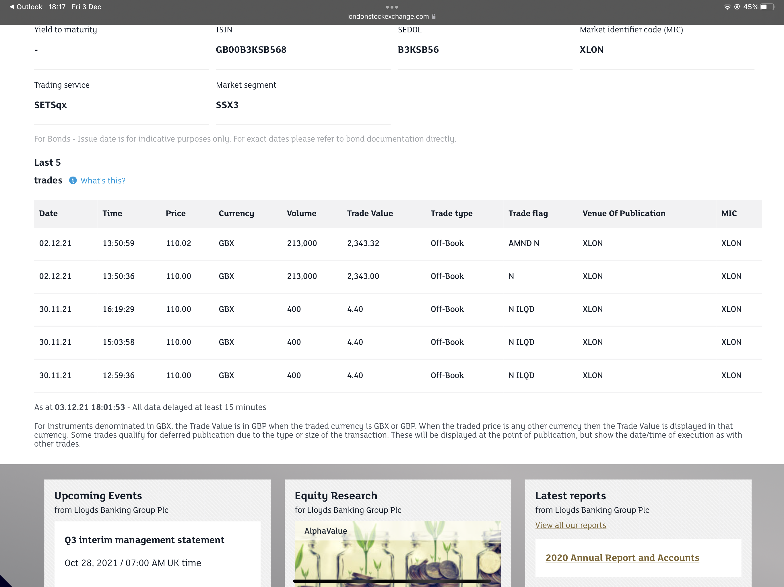The width and height of the screenshot is (784, 587).
Task: Select the 03.12.21 18:01:53 timestamp
Action: click(90, 407)
